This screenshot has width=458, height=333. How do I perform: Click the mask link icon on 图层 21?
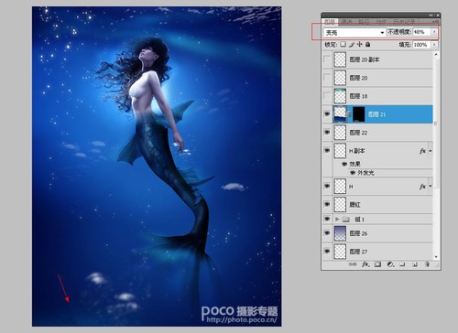[x=350, y=114]
